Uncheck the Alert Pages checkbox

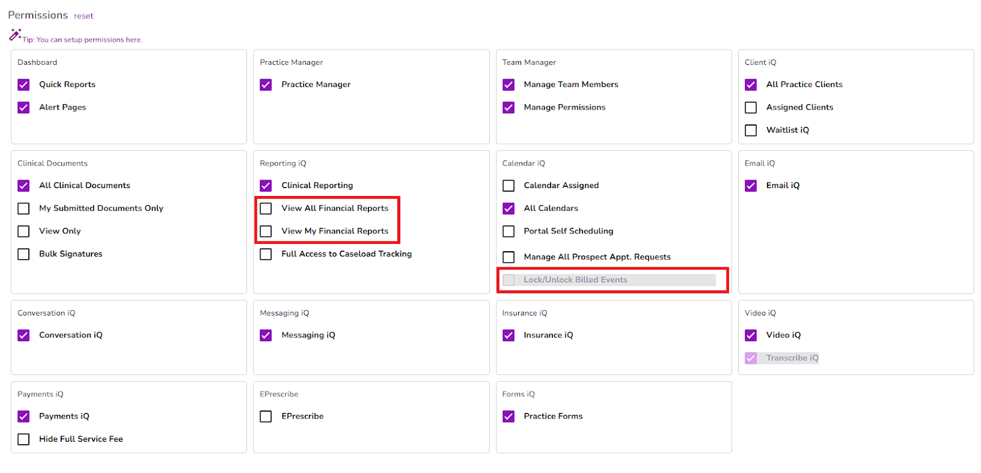coord(23,107)
